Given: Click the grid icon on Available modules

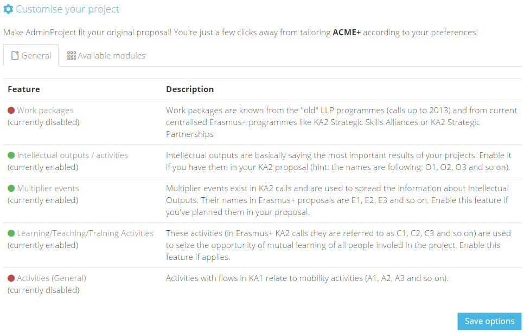Looking at the screenshot, I should point(72,55).
